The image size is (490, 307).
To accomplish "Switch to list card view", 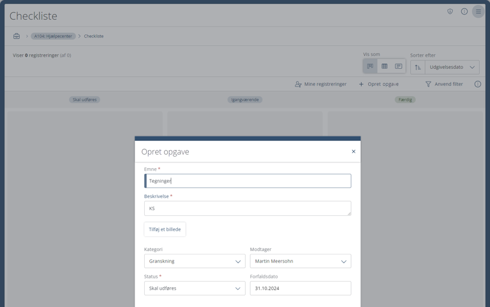I will [x=398, y=66].
